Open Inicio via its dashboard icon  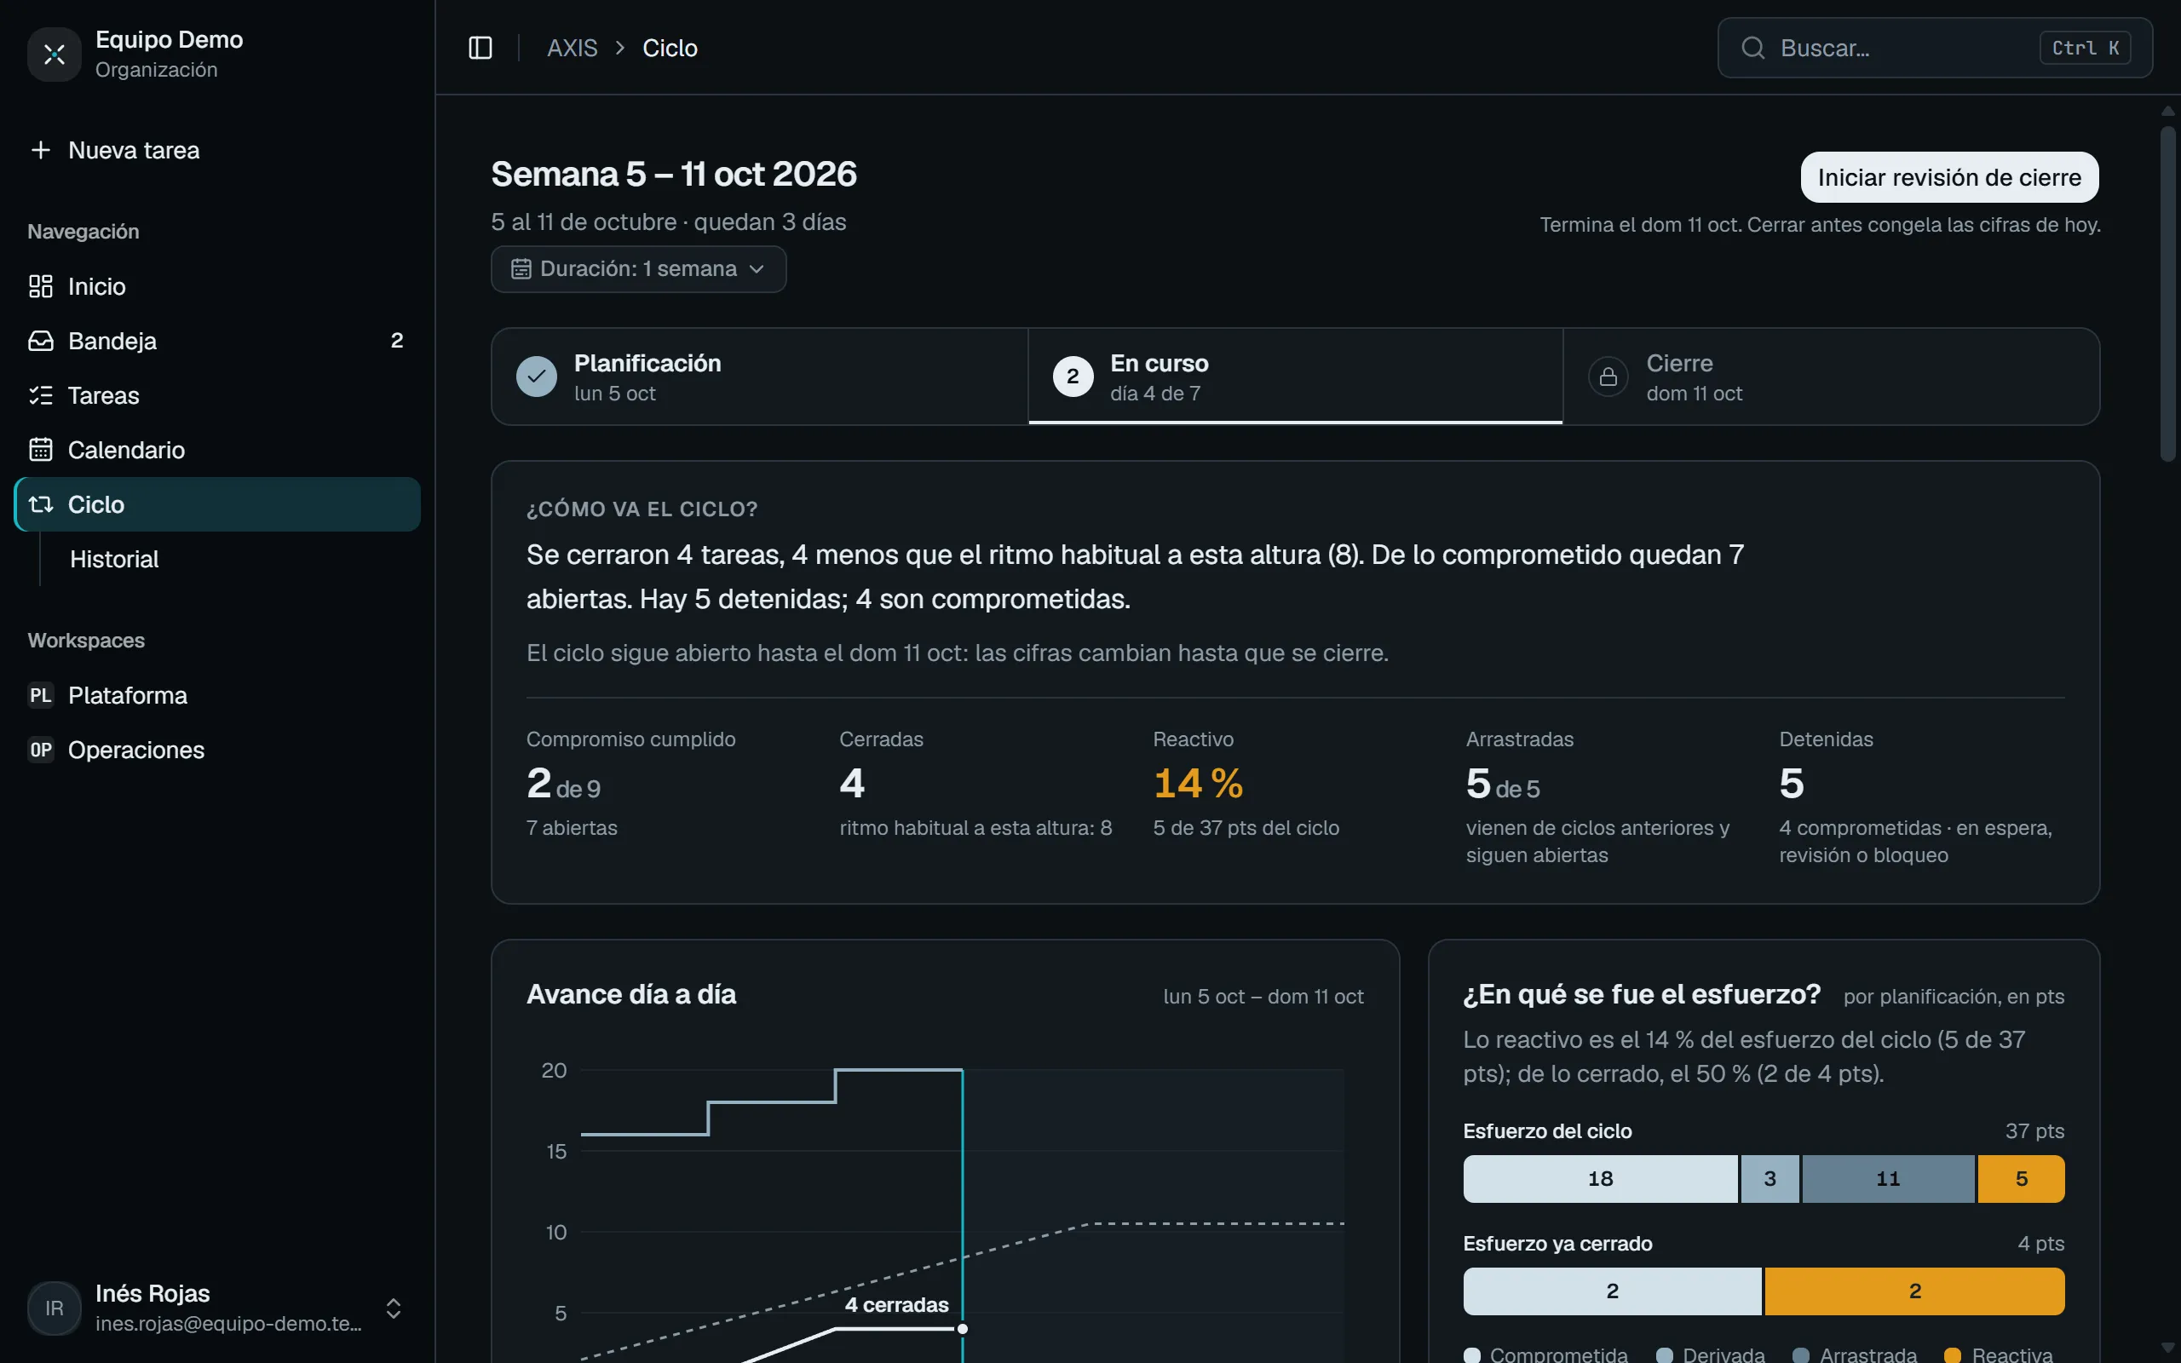pyautogui.click(x=41, y=287)
